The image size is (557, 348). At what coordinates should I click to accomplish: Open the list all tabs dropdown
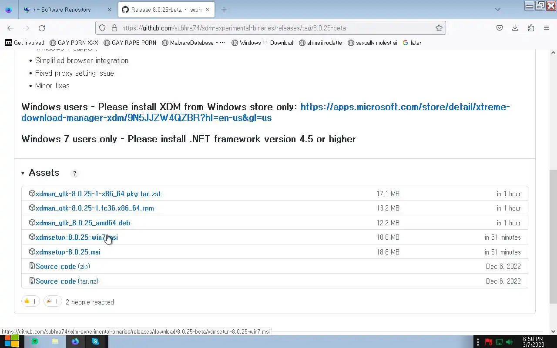[x=498, y=10]
